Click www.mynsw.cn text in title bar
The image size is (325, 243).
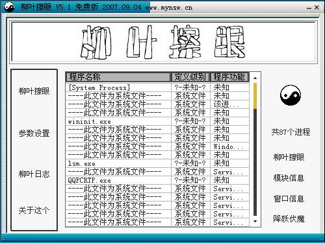click(x=168, y=8)
